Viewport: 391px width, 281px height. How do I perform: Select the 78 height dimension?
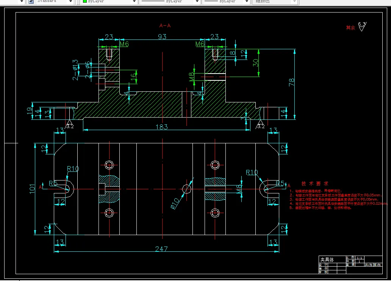point(291,82)
